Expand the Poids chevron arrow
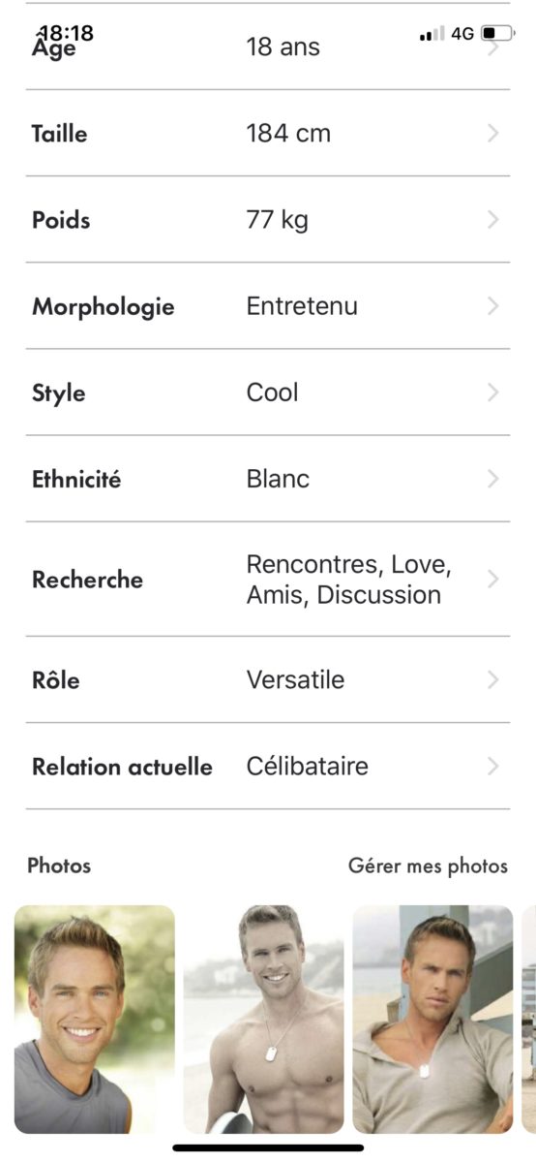This screenshot has height=1163, width=536. coord(492,220)
